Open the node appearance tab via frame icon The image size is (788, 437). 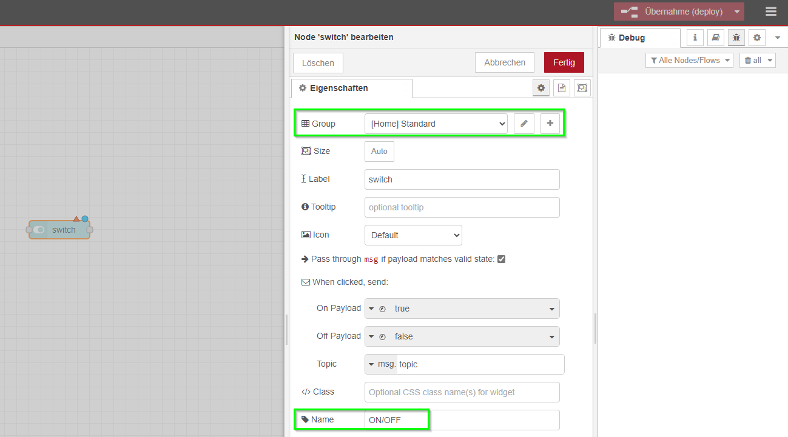coord(582,87)
